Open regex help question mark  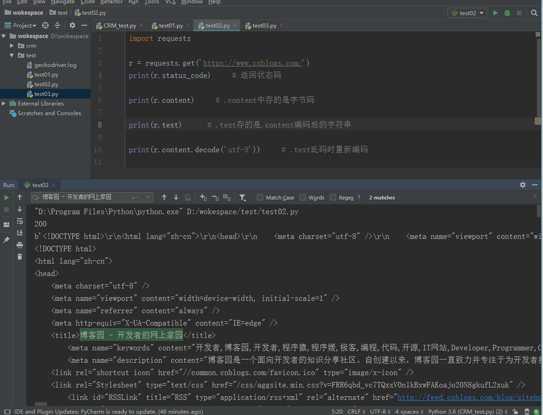click(359, 197)
